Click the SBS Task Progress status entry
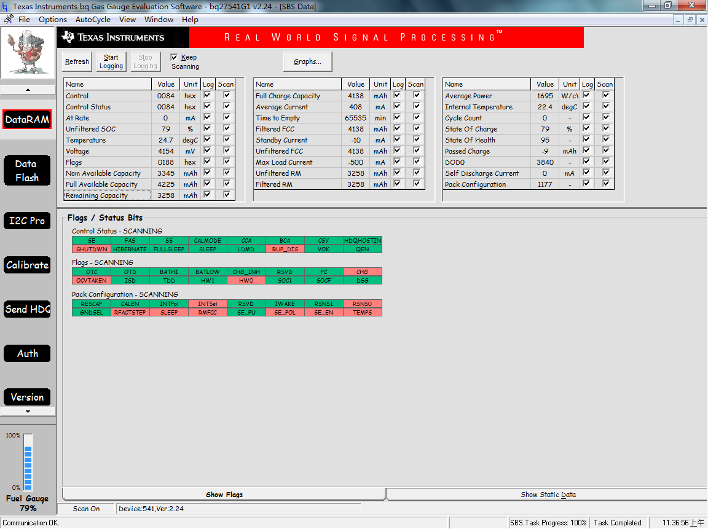This screenshot has height=529, width=708. (548, 523)
